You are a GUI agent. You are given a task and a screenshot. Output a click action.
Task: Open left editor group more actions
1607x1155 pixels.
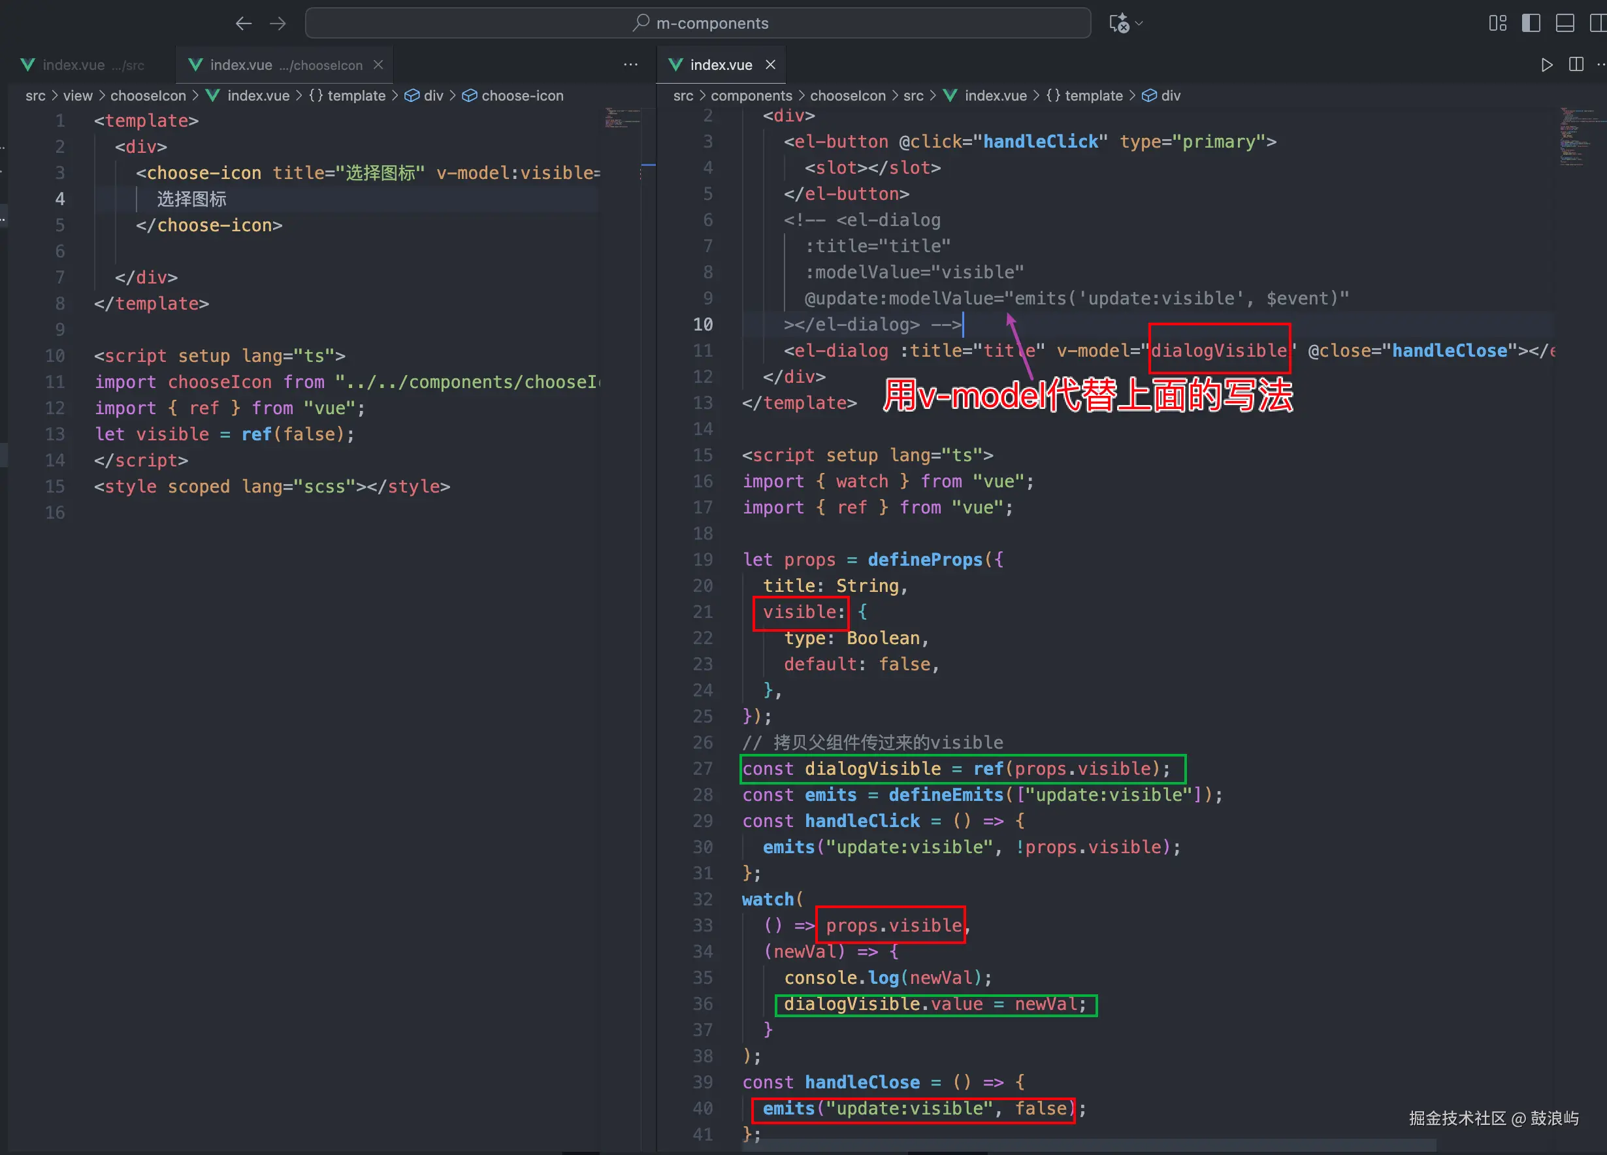pyautogui.click(x=630, y=65)
